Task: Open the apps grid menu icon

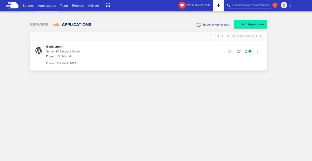Action: (x=108, y=5)
